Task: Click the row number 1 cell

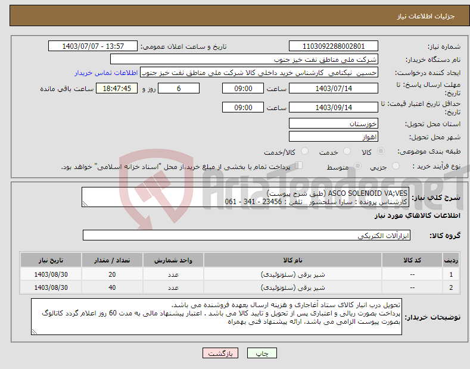Action: point(451,274)
